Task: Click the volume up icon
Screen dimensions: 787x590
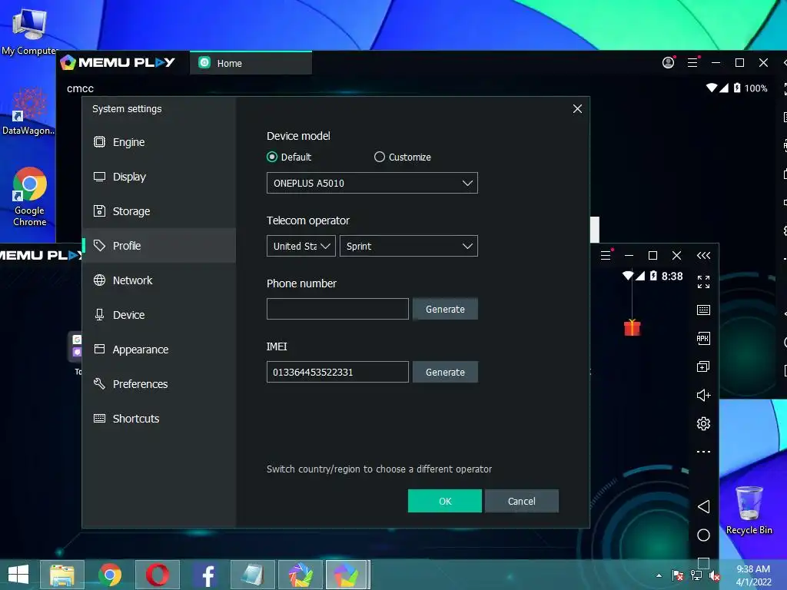Action: click(704, 396)
